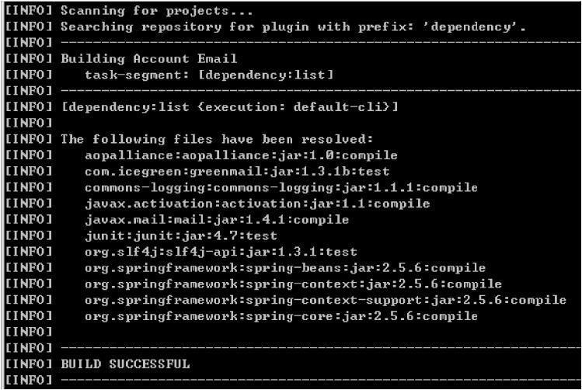Click the javax.activation:activation:jar:1.1:compile entry
Viewport: 582px width, 390px height.
point(257,204)
